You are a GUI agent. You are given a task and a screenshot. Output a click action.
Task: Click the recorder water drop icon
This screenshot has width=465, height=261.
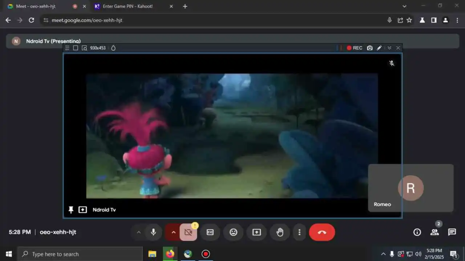point(113,48)
